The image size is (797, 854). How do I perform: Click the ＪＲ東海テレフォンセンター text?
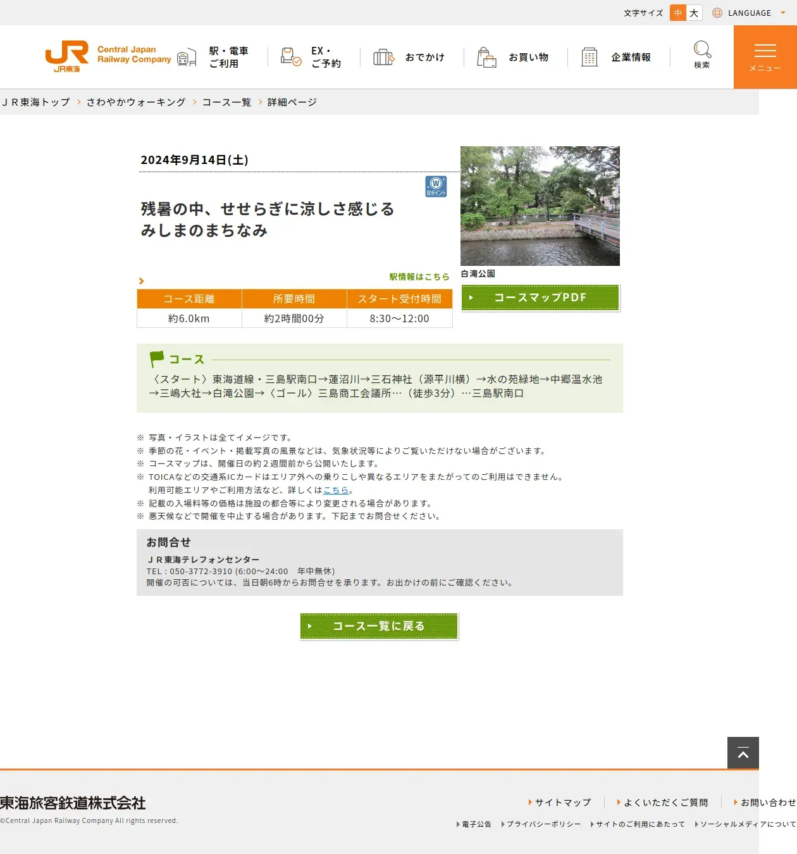tap(203, 560)
